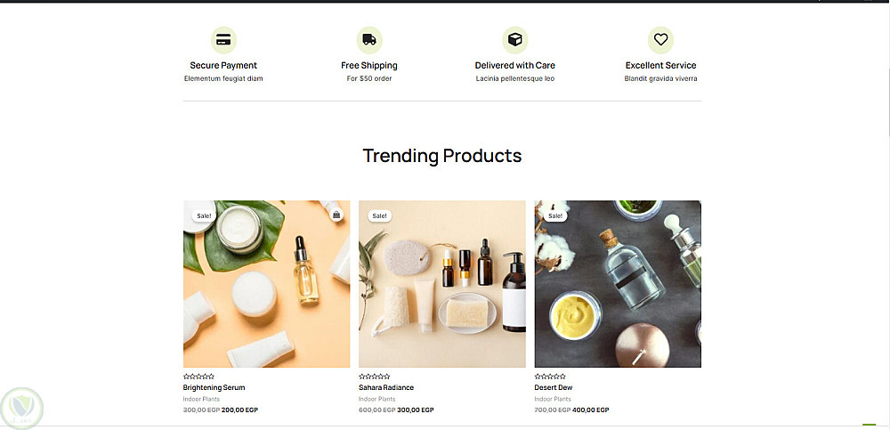Click the Secure Payment credit card icon
The height and width of the screenshot is (430, 890).
[223, 40]
